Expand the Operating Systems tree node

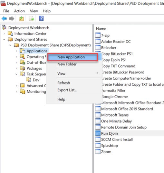pyautogui.click(x=16, y=57)
